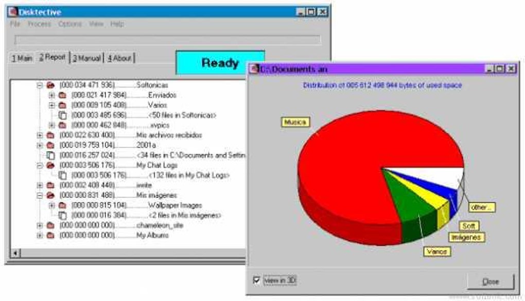
Task: Expand the Enviados tree node
Action: pyautogui.click(x=51, y=95)
